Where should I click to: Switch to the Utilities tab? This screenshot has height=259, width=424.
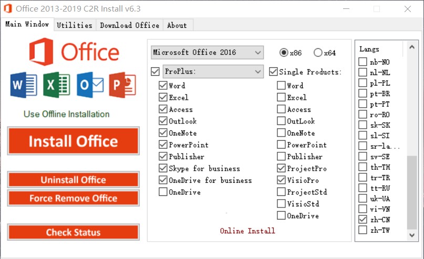pos(75,25)
